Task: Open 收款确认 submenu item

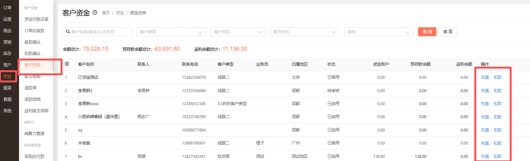Action: (x=32, y=42)
